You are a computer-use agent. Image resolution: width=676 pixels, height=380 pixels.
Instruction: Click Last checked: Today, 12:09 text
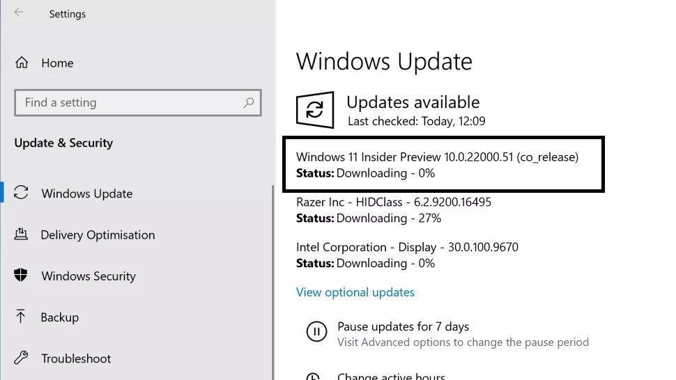tap(417, 121)
